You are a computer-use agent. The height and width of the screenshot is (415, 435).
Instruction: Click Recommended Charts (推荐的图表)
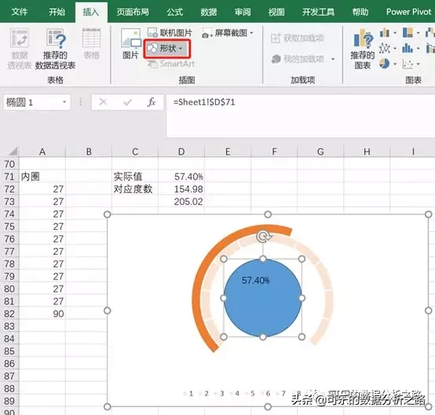pyautogui.click(x=362, y=49)
